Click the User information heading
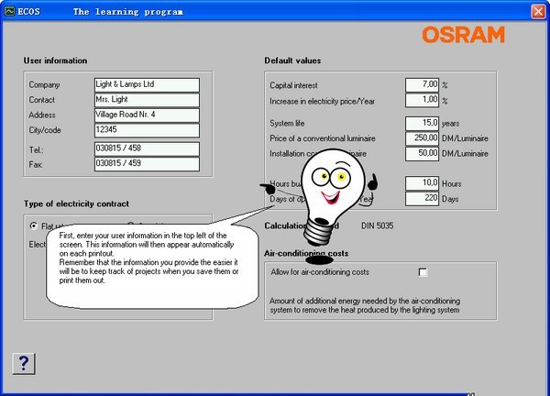Screen dimensions: 550x396 tap(55, 60)
